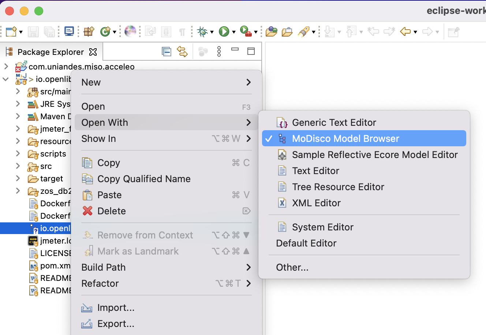Click the colorful sphere toolbar icon

pos(130,31)
